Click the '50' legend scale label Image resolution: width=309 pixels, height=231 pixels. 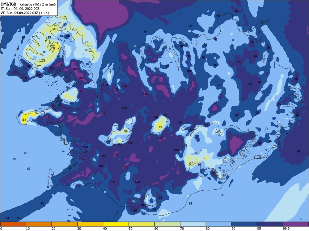[x=131, y=229]
